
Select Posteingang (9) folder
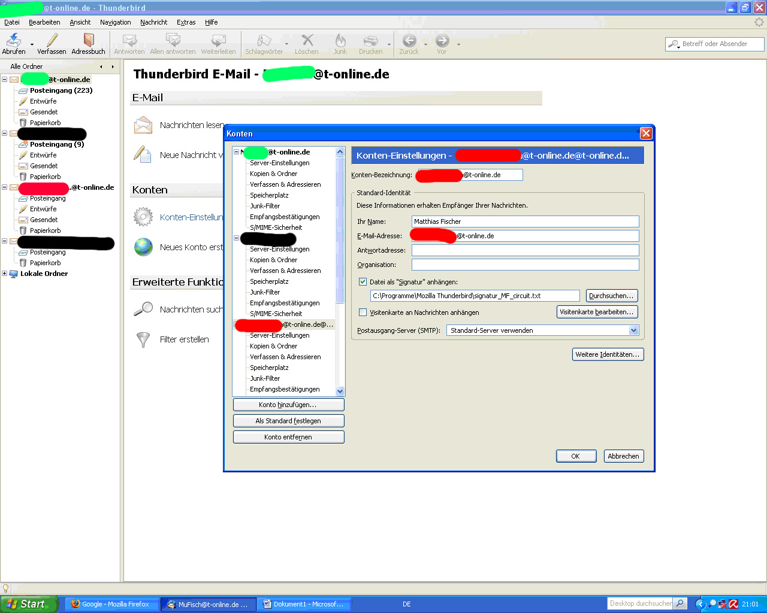[x=57, y=144]
